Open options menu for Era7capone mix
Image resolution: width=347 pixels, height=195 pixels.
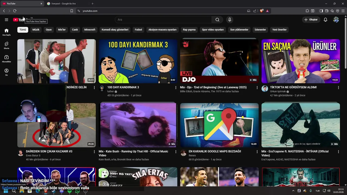tap(338, 152)
